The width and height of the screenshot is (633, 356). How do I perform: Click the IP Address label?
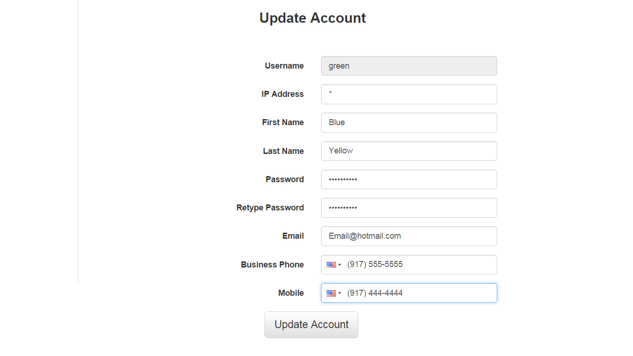pos(283,94)
